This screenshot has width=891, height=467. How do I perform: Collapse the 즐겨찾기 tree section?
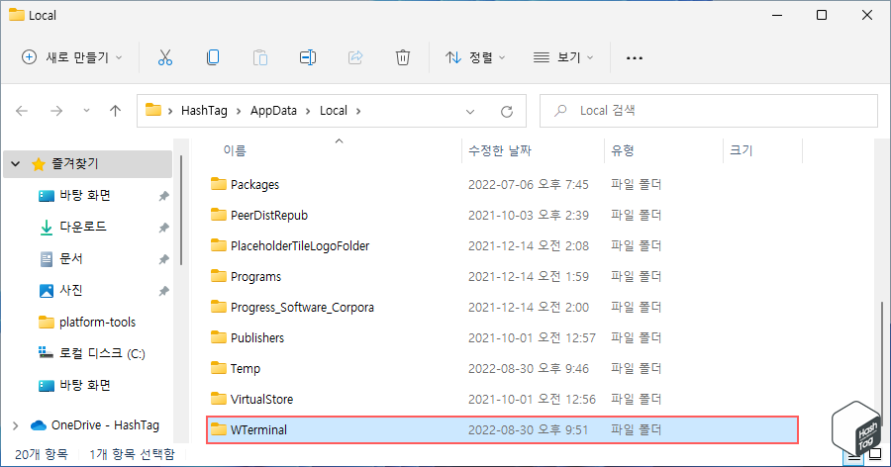click(x=16, y=164)
